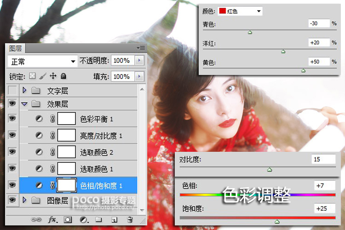Hide the 选取颜色 1 layer
Image resolution: width=345 pixels, height=230 pixels.
coord(12,168)
